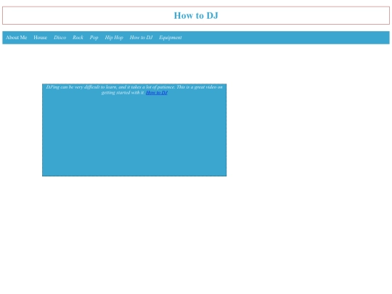
Task: Select Rock in the navigation bar
Action: coord(78,38)
